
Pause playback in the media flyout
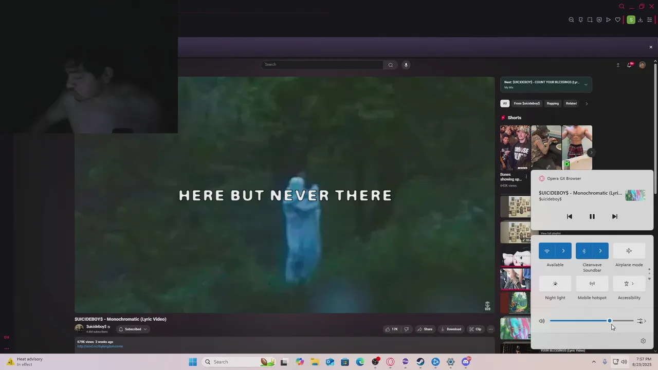pyautogui.click(x=592, y=217)
